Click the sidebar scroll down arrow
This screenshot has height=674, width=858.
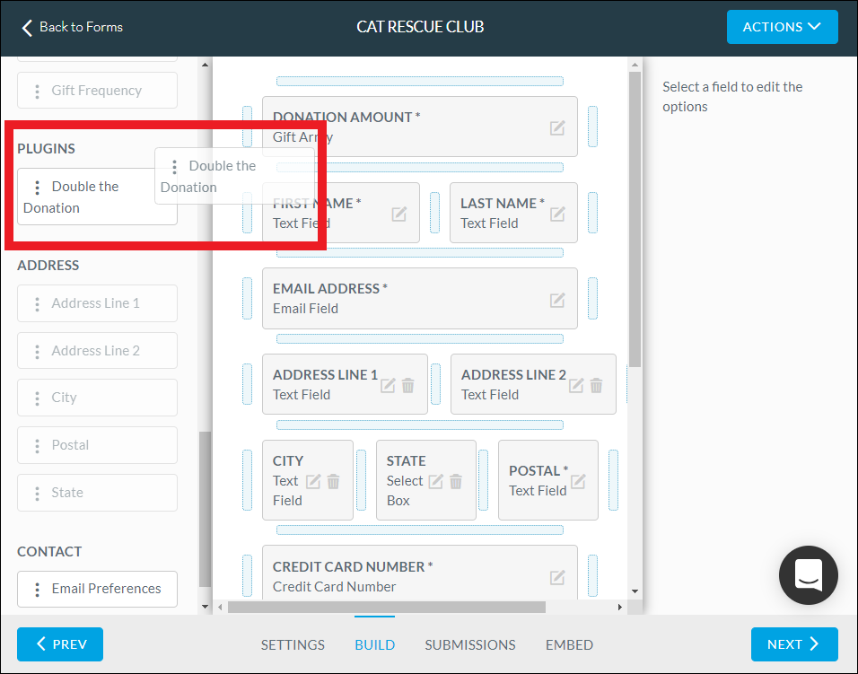click(x=205, y=606)
